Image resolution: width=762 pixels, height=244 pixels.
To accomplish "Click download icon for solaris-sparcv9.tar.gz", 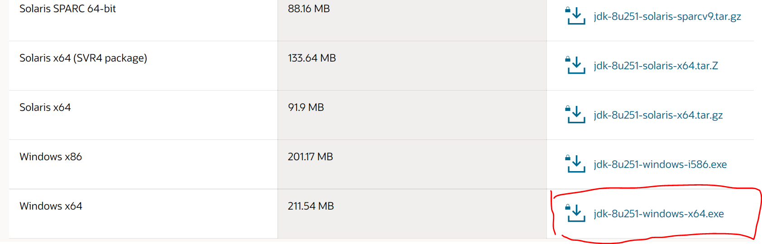I will [575, 16].
